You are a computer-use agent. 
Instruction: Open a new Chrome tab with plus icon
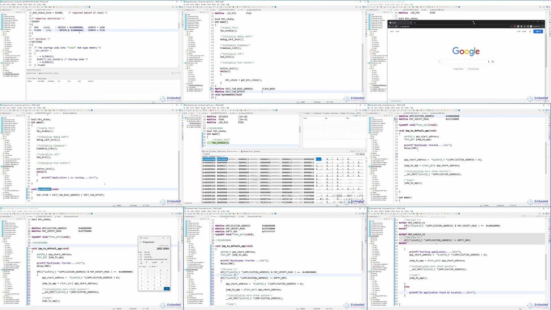click(415, 23)
